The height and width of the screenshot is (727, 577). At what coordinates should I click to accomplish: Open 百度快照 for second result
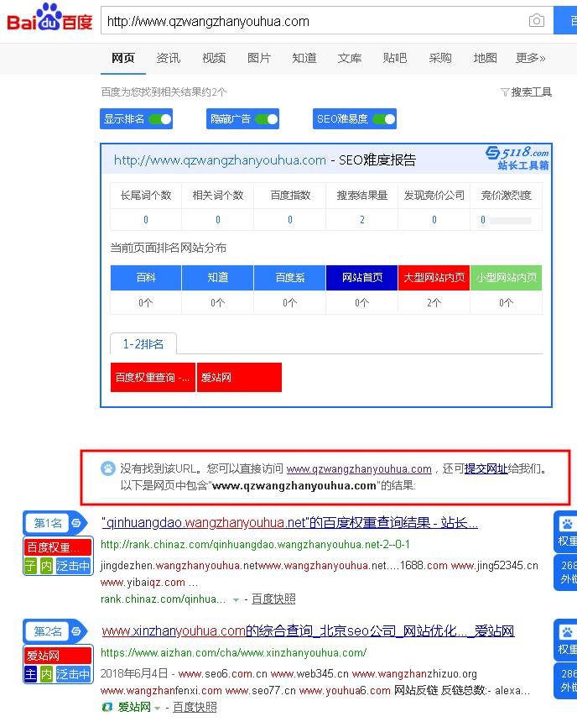(195, 707)
